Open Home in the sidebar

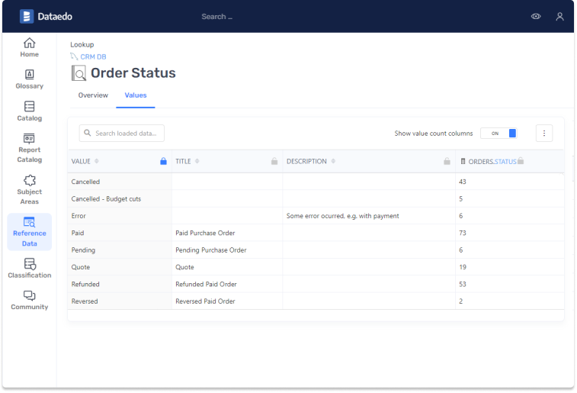tap(30, 47)
